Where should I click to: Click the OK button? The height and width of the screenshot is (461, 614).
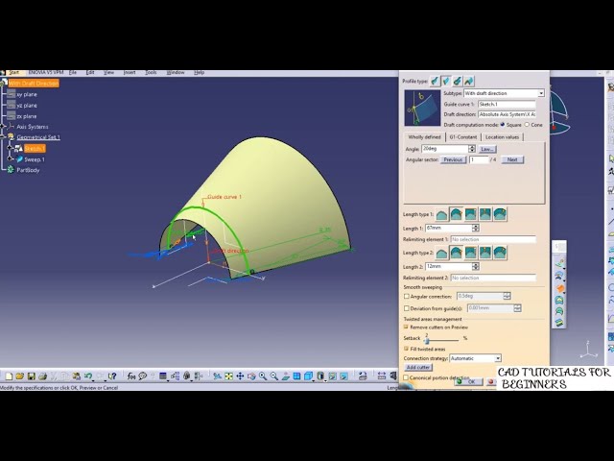468,381
